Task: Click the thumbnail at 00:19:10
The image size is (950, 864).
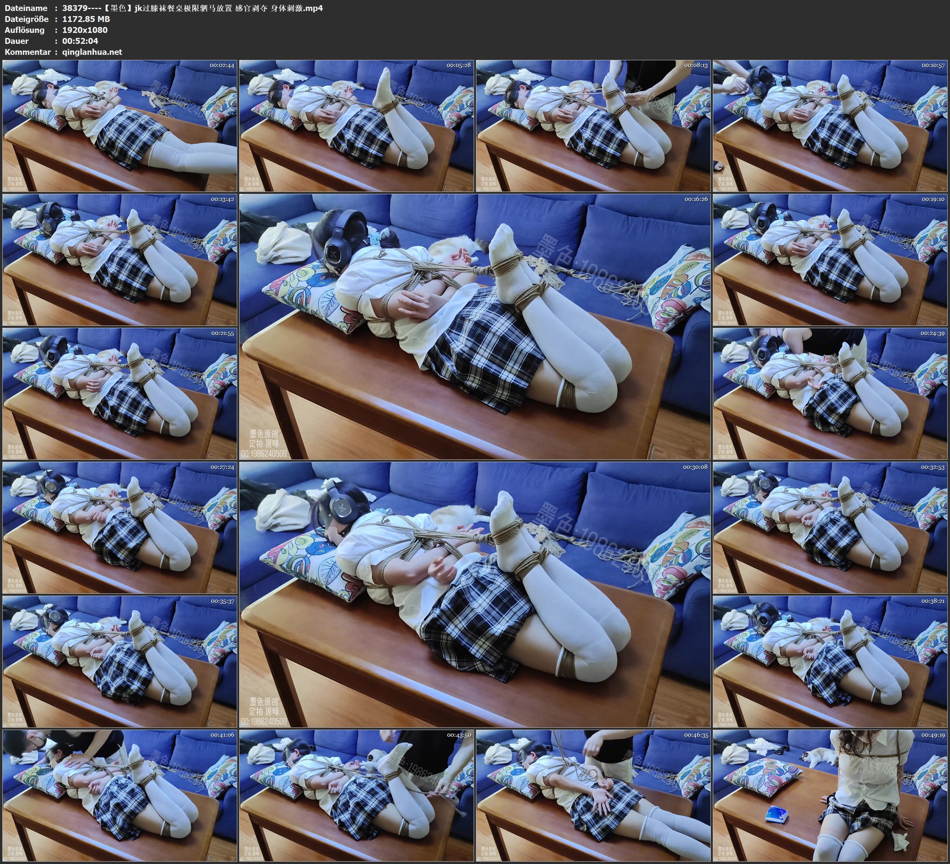Action: coord(830,260)
